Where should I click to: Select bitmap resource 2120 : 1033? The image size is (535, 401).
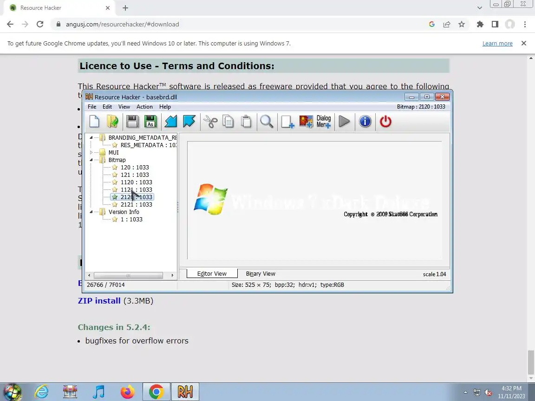136,197
